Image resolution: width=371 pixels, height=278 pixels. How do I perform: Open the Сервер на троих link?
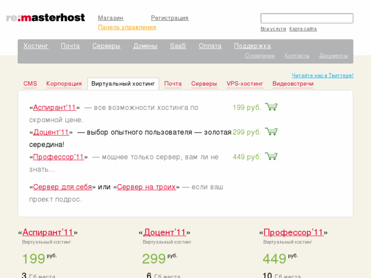(x=146, y=187)
